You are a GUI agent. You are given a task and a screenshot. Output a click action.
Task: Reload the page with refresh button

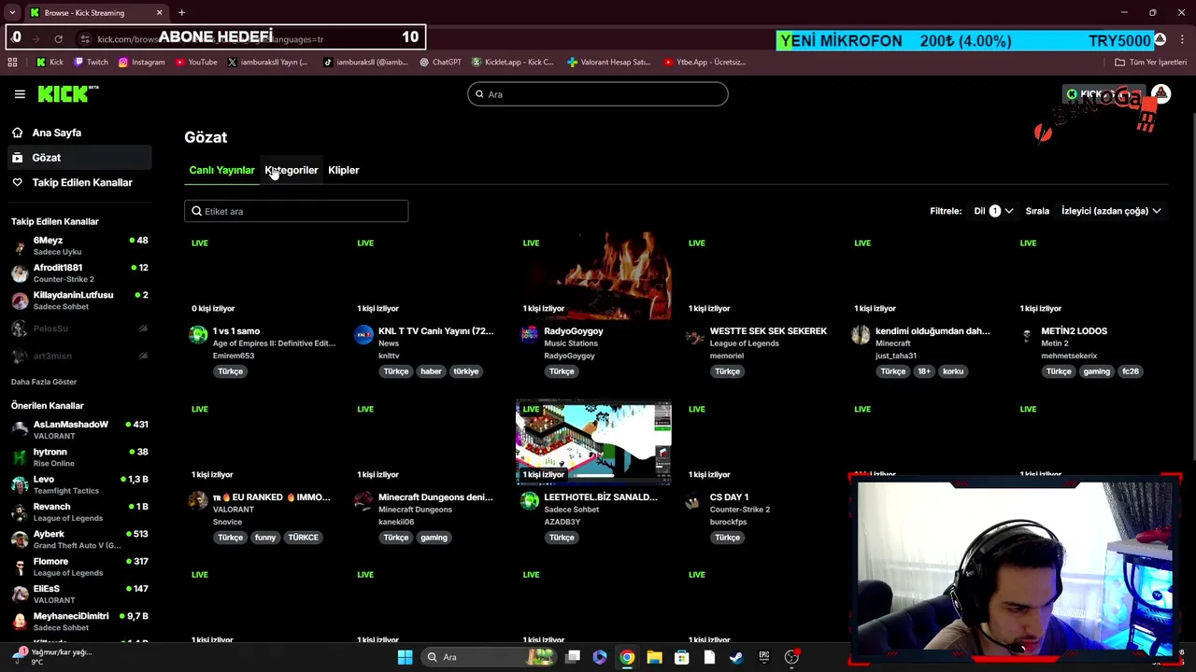58,39
